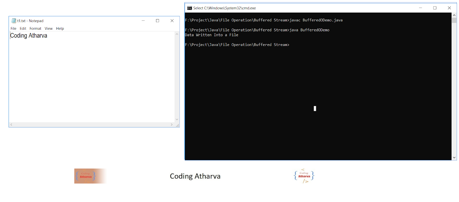
Task: Click cmd window scrollbar up arrow
Action: pos(454,15)
